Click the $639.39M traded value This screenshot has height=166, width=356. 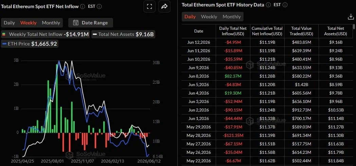(x=301, y=51)
